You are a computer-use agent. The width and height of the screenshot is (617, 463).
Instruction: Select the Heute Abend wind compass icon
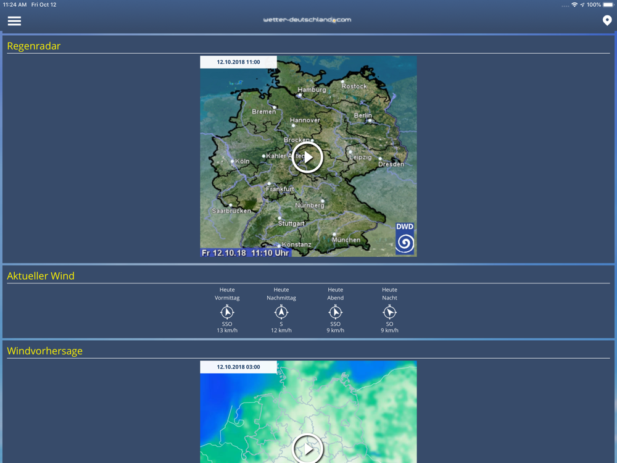click(335, 312)
